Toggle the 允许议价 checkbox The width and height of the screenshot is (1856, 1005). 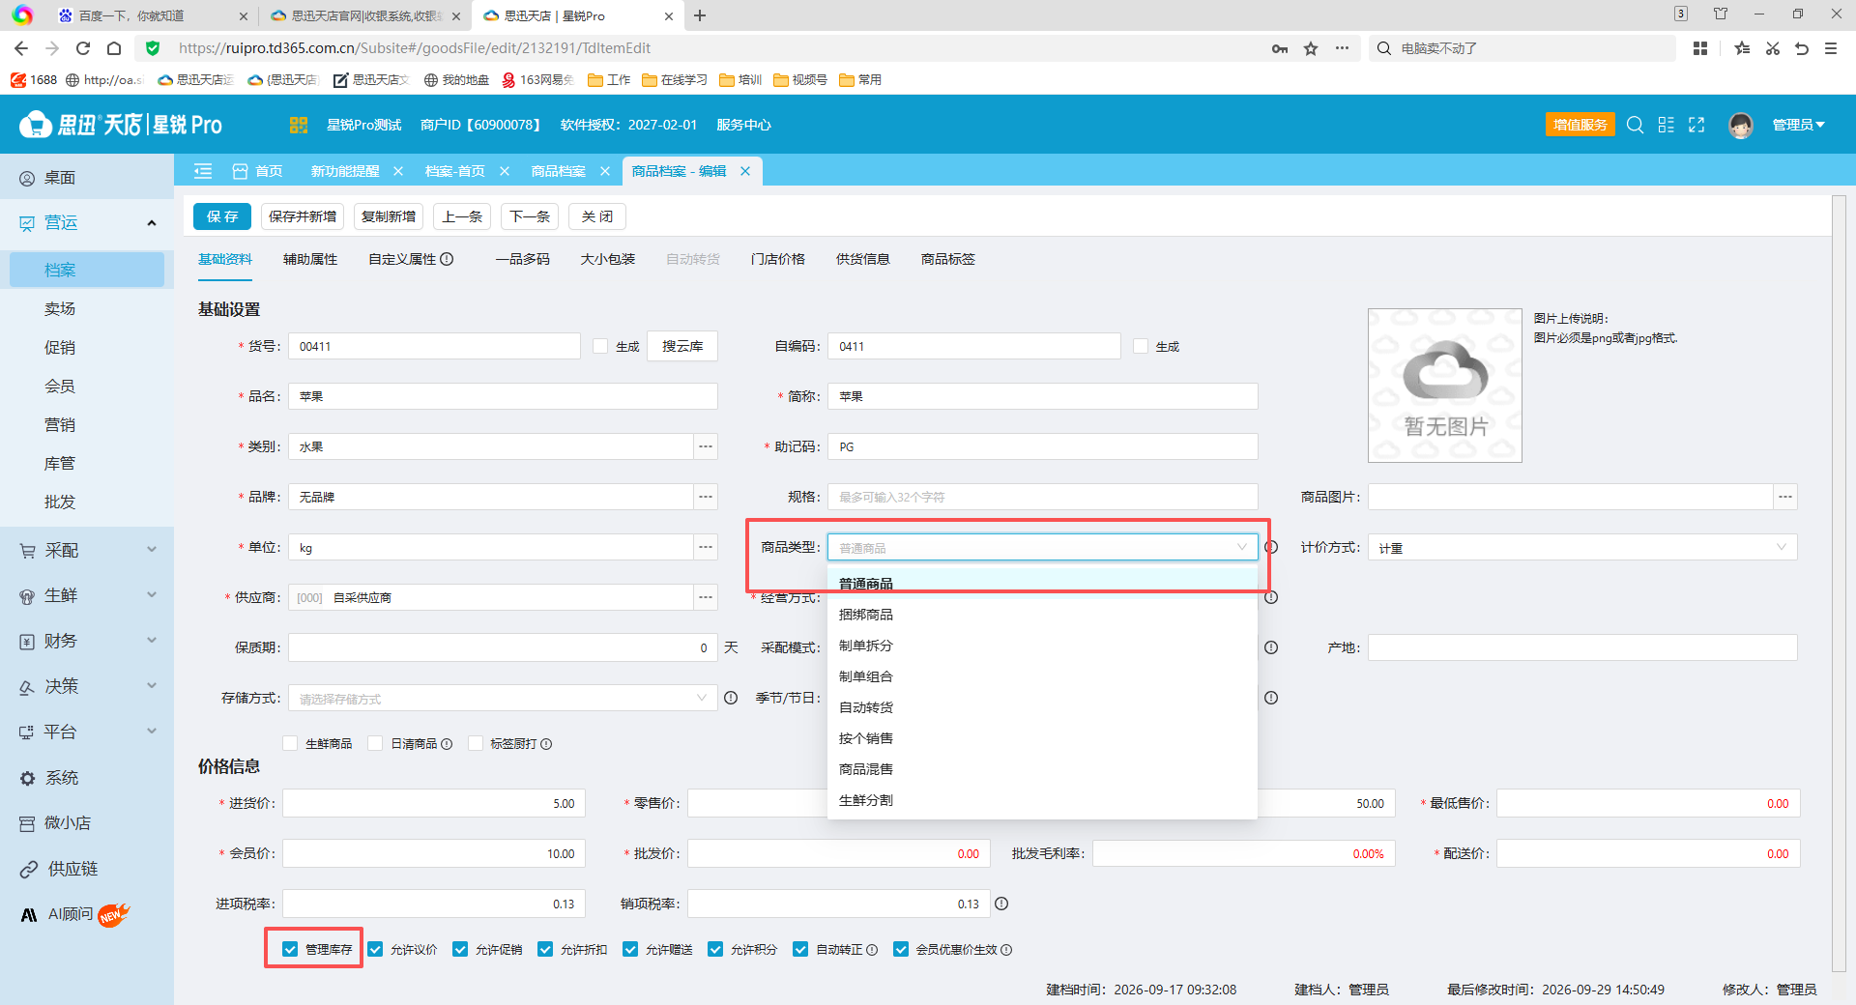coord(375,949)
